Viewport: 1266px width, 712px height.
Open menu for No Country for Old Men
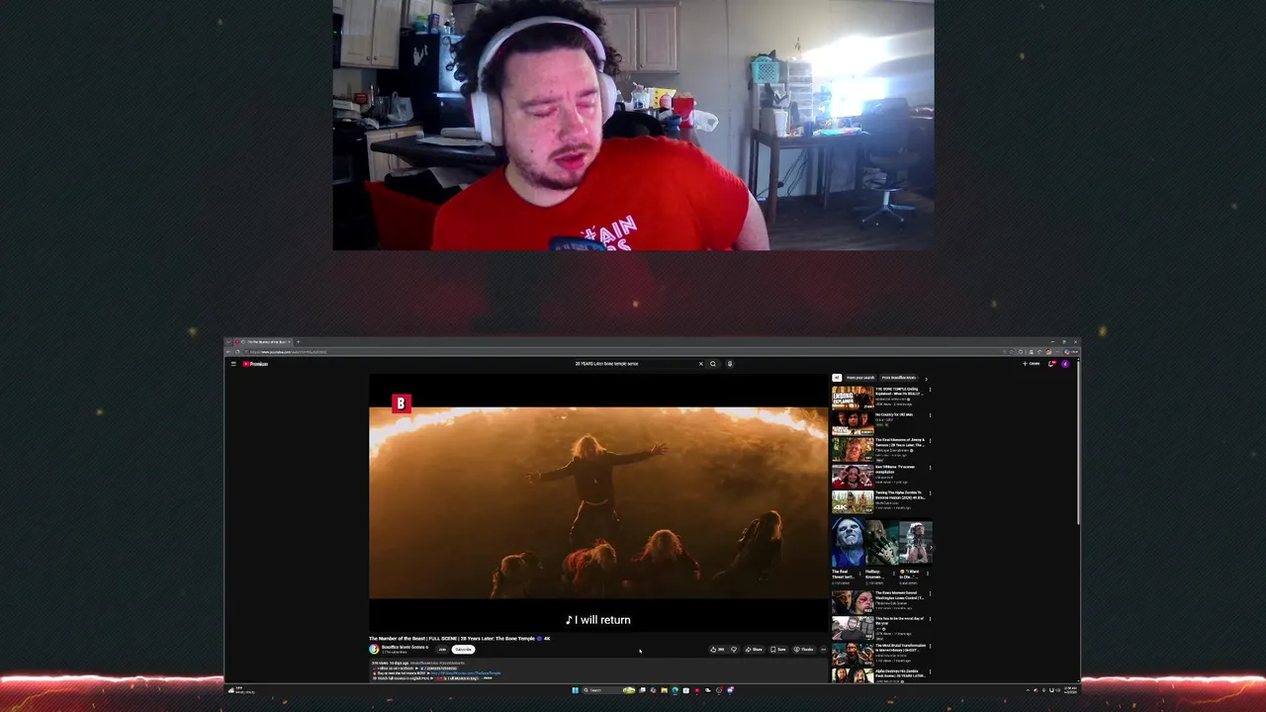click(x=930, y=415)
